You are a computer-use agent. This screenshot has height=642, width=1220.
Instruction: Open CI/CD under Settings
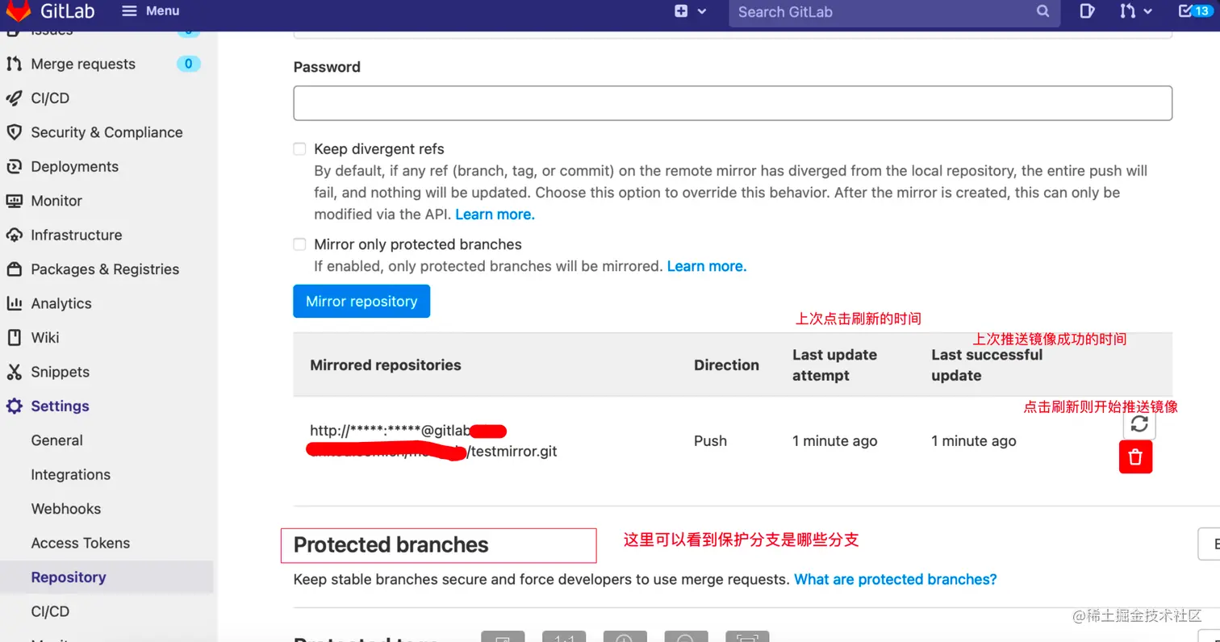click(50, 611)
